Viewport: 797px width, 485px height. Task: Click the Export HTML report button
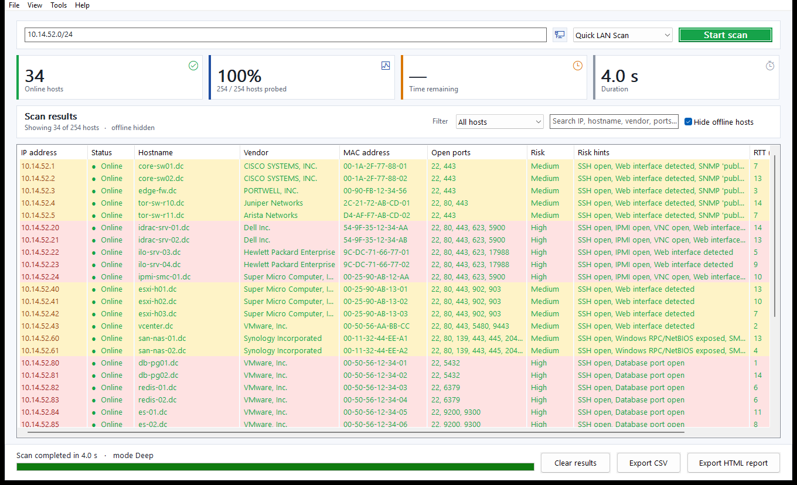click(x=733, y=463)
